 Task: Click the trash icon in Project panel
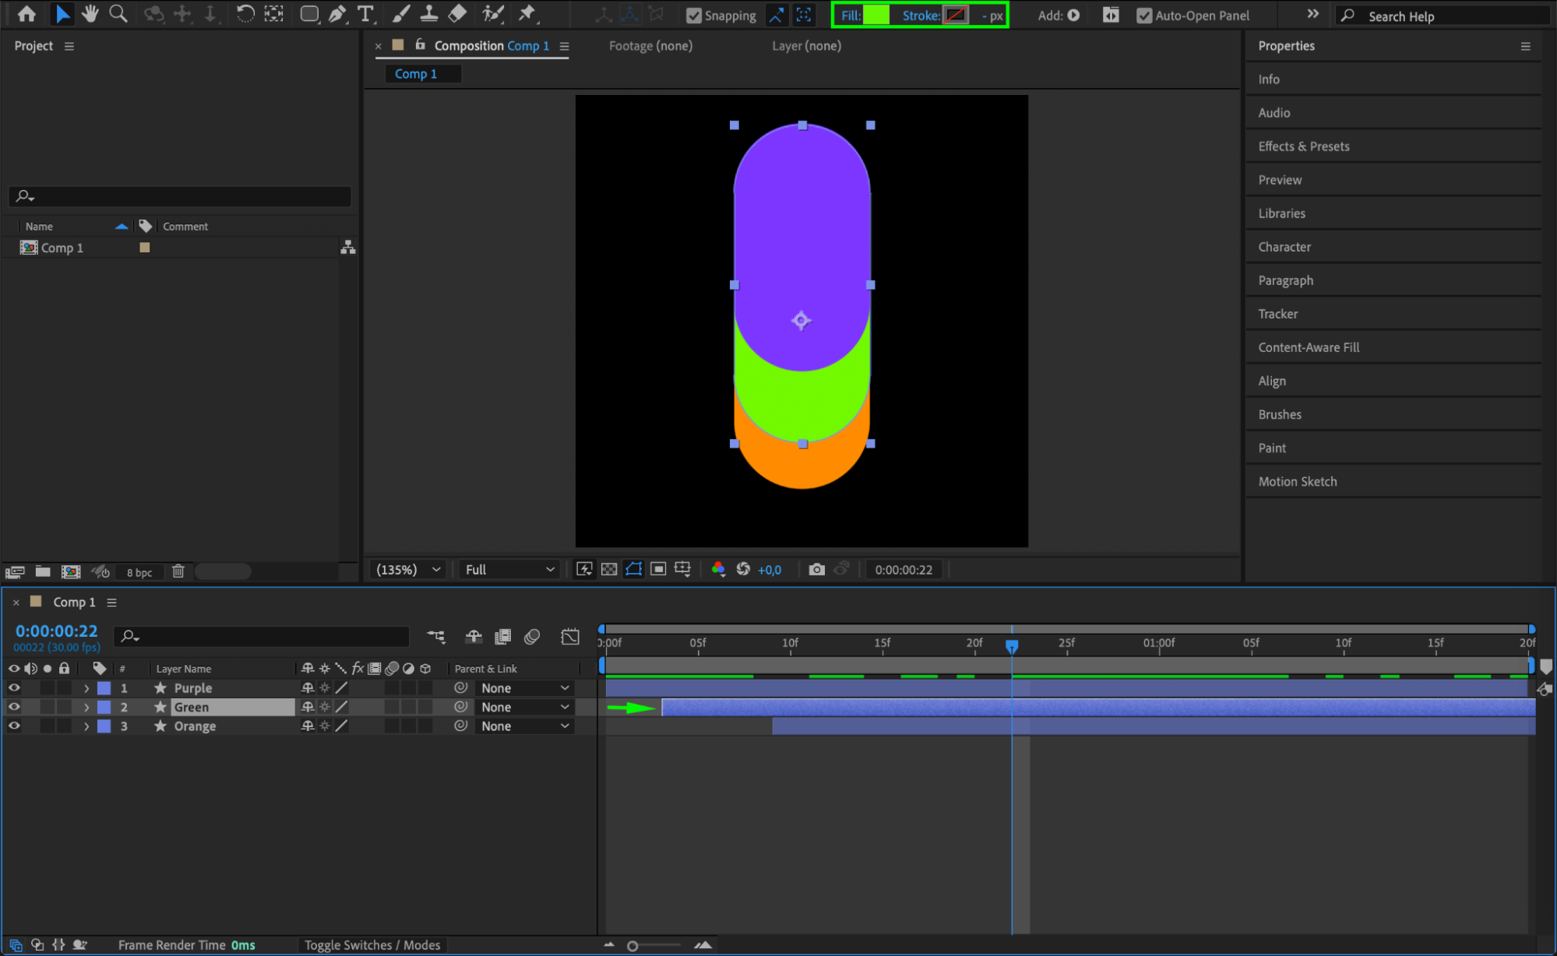178,571
